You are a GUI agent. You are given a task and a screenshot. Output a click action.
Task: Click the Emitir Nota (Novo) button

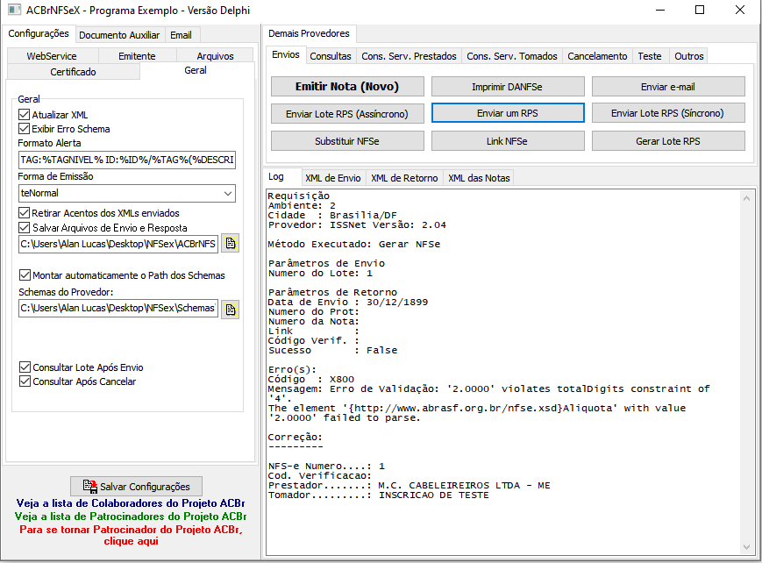coord(347,87)
